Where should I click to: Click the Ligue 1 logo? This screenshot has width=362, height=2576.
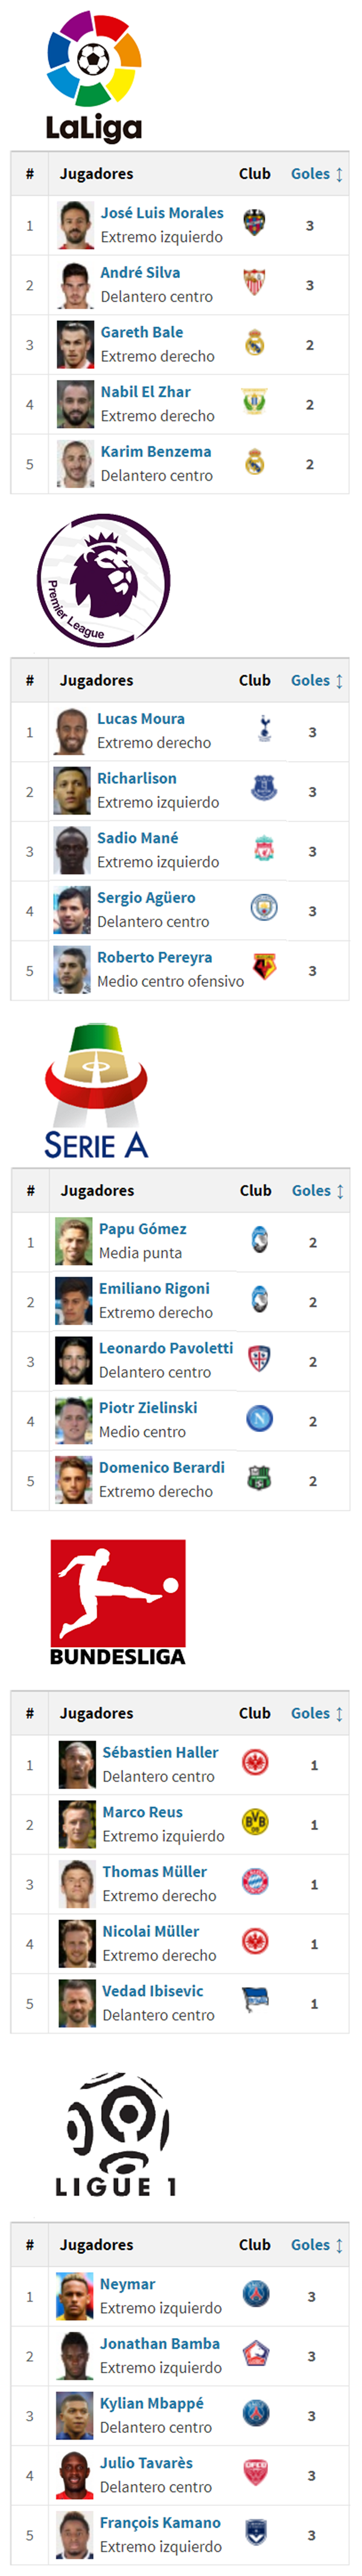tap(117, 2135)
